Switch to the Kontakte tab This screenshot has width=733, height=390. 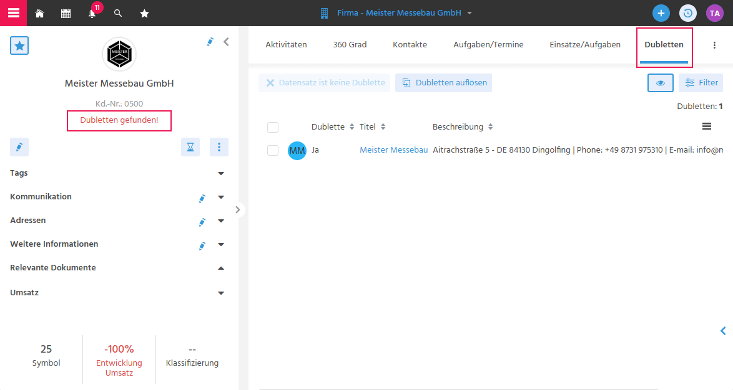click(410, 45)
